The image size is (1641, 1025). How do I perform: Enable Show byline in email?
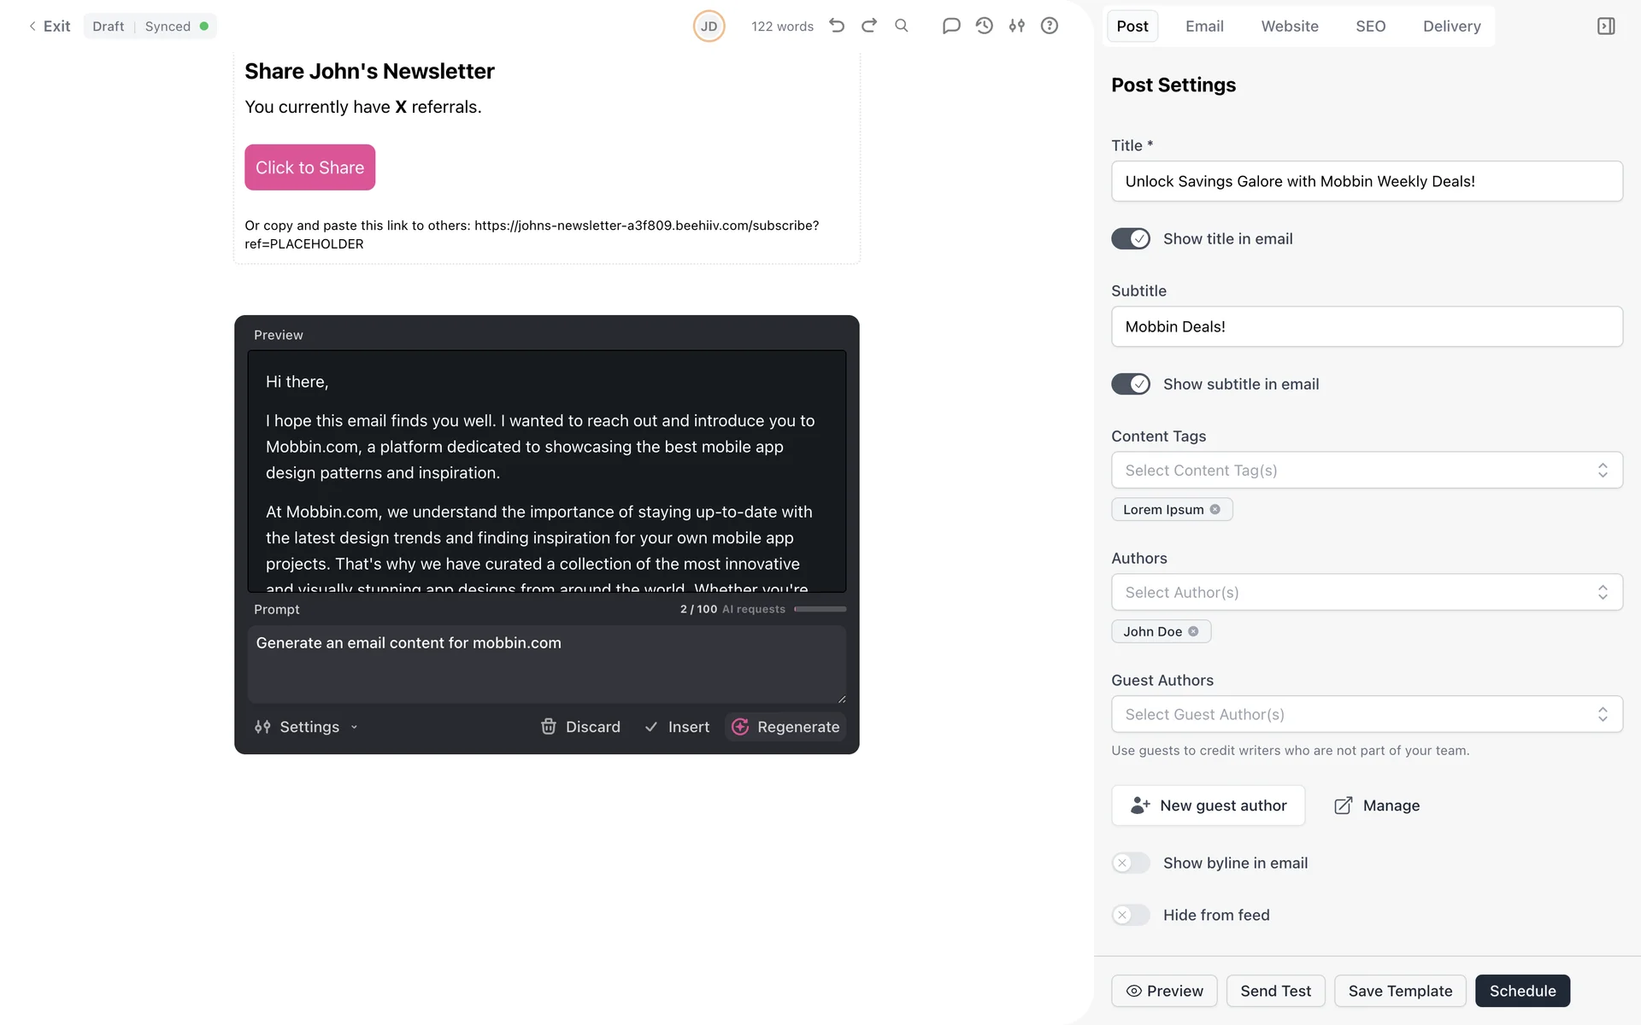[1131, 864]
